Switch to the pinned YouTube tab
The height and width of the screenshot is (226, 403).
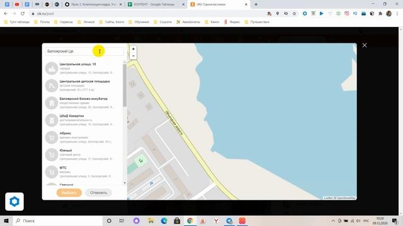click(17, 4)
